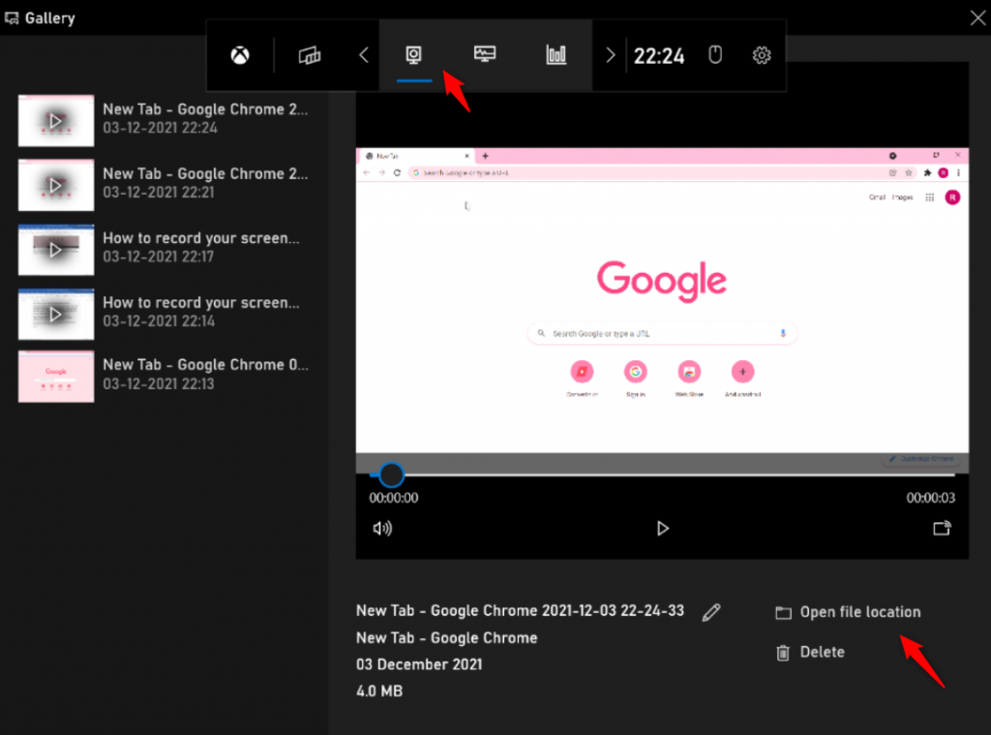991x735 pixels.
Task: Delete the selected recording
Action: pyautogui.click(x=821, y=652)
